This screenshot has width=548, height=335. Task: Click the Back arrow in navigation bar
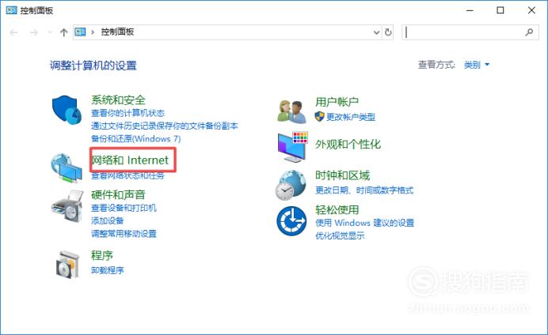click(x=14, y=32)
